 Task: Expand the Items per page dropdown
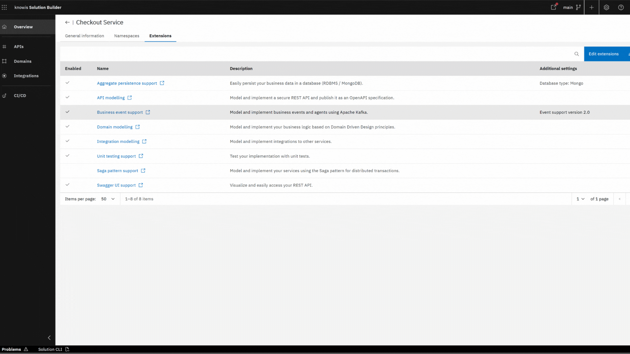(x=108, y=199)
